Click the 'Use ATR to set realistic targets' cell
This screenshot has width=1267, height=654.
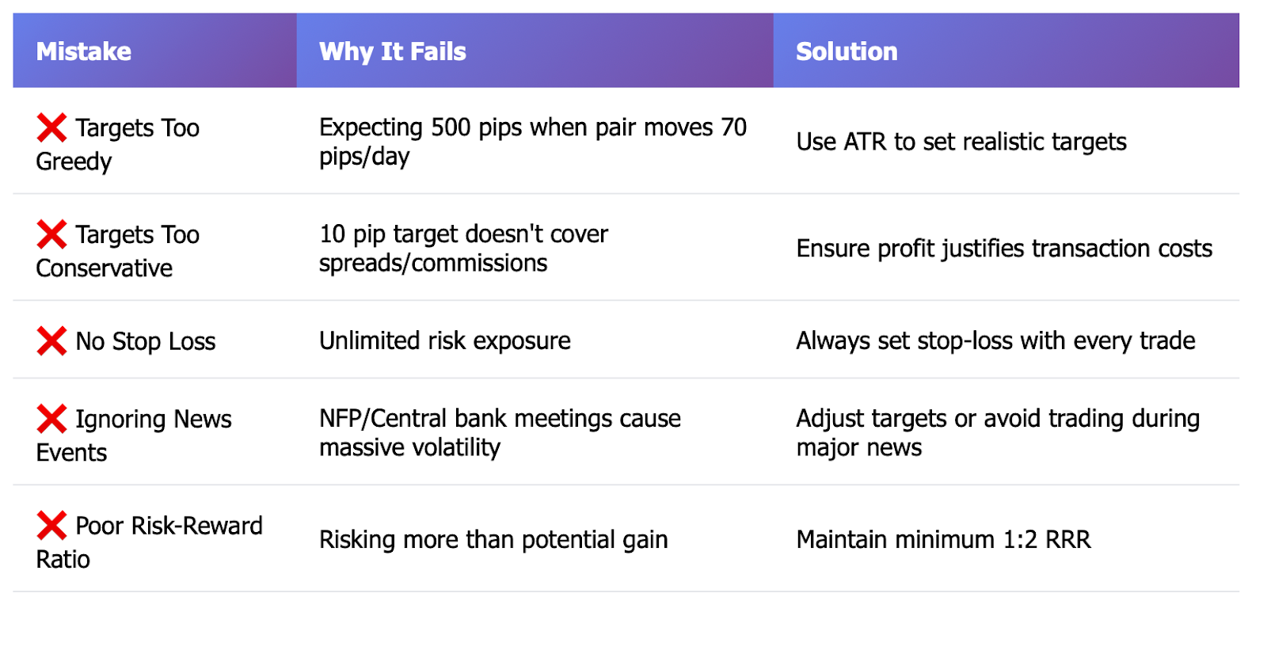click(x=961, y=142)
